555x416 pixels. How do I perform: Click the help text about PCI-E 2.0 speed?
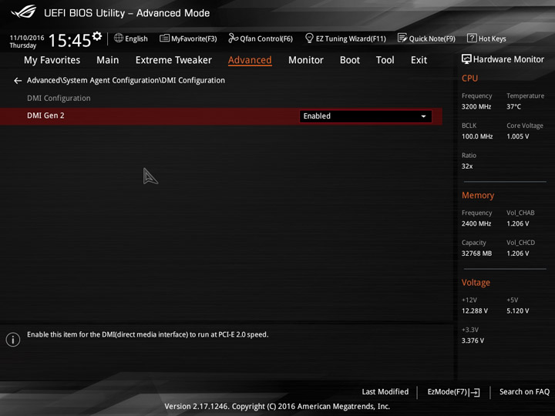[147, 334]
